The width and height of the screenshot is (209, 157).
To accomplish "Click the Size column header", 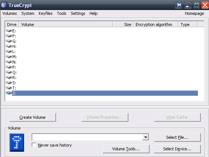I will pos(123,24).
